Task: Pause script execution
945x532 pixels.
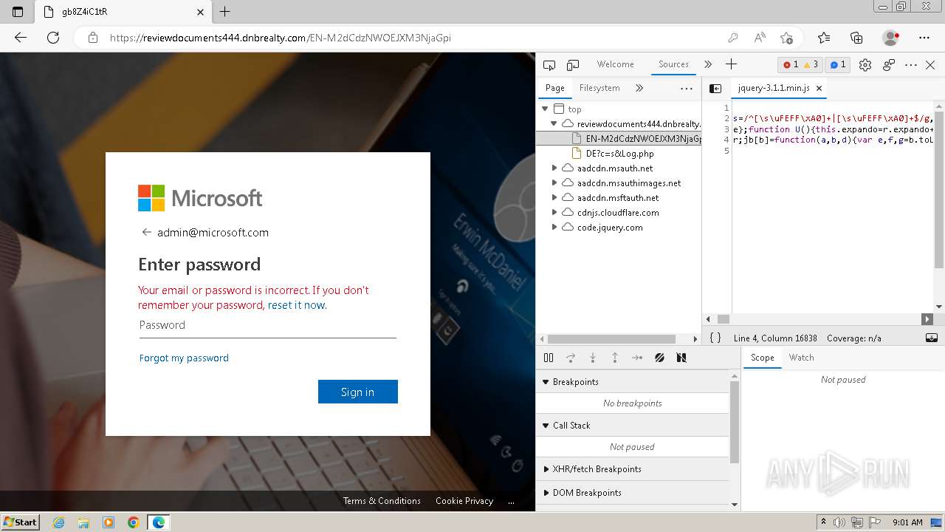Action: click(x=549, y=358)
